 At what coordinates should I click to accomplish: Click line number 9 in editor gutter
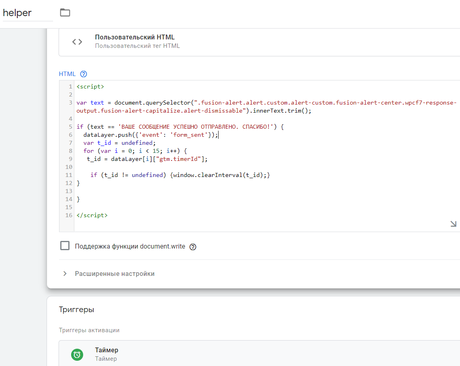(70, 159)
